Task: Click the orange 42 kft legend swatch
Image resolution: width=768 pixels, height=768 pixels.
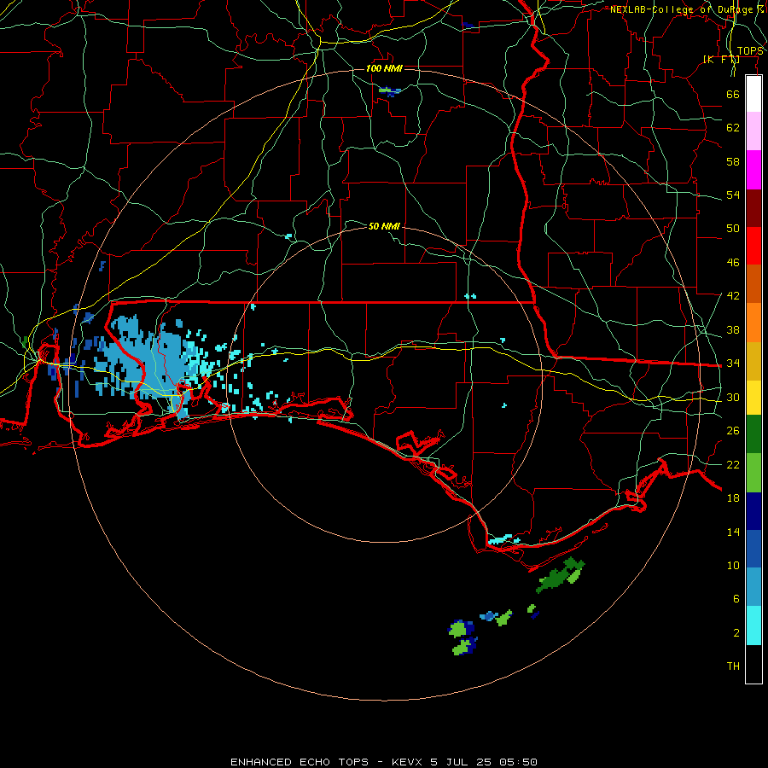Action: click(753, 323)
